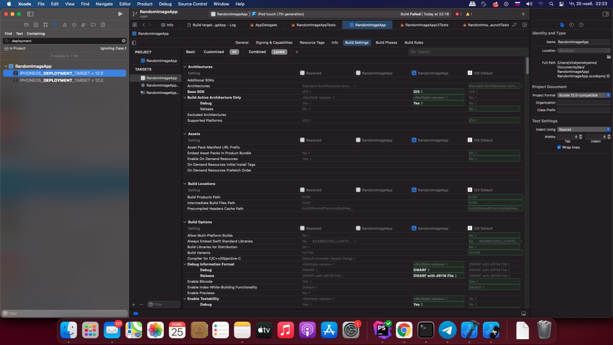Open the Ignoring Case dropdown
Screen dimensions: 613x345
click(114, 48)
